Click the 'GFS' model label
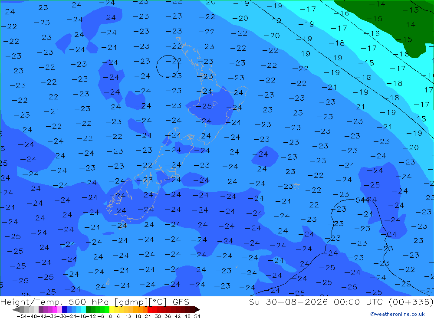Screen dimensions: 434x318 (x=181, y=302)
